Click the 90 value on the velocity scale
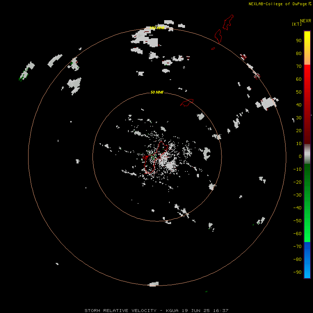Viewport: 313px width, 313px height. (x=299, y=41)
